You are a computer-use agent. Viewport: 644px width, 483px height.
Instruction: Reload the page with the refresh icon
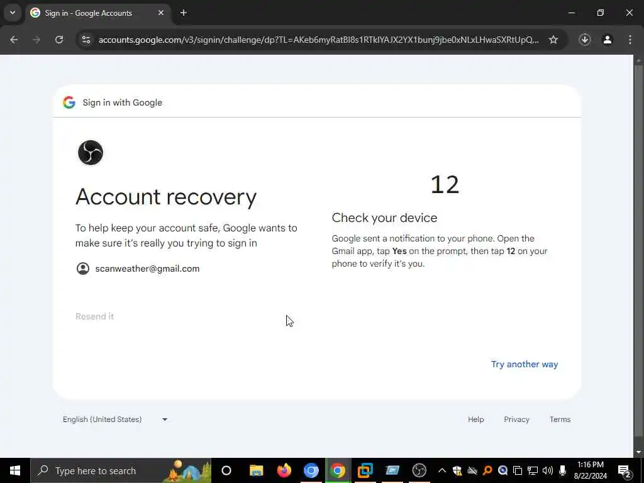click(x=59, y=40)
